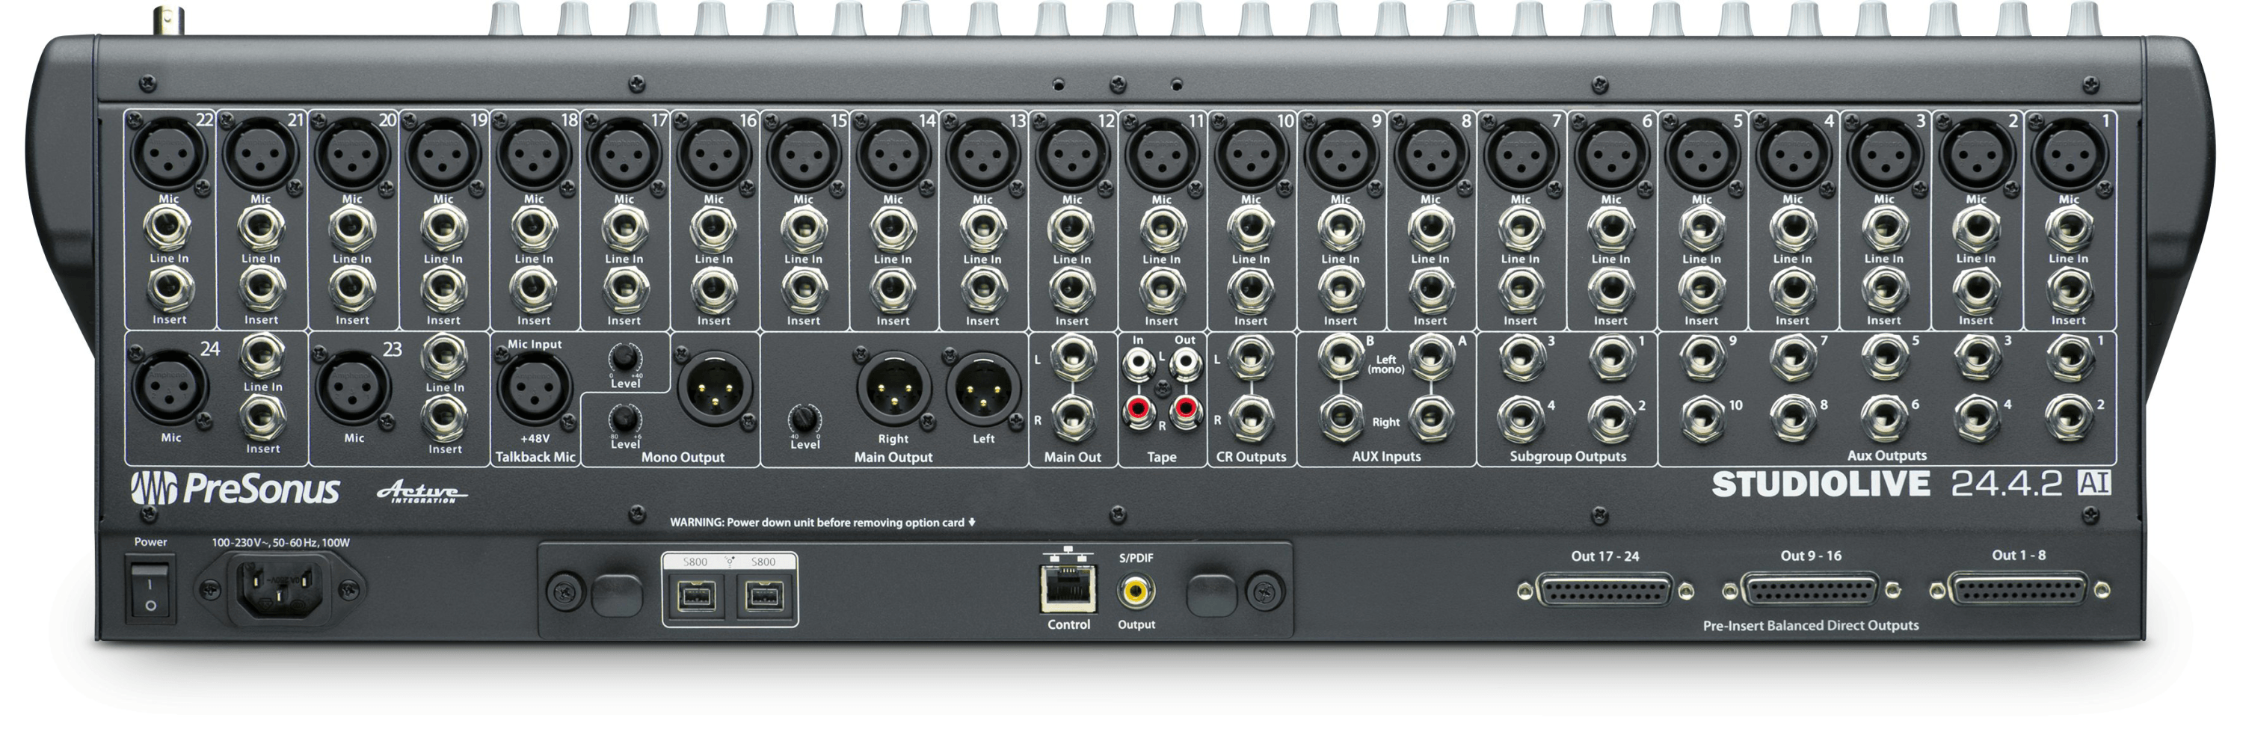
Task: Select channel 16 Mic XLR input
Action: [714, 153]
